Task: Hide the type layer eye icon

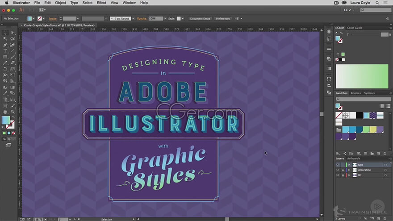Action: [338, 165]
